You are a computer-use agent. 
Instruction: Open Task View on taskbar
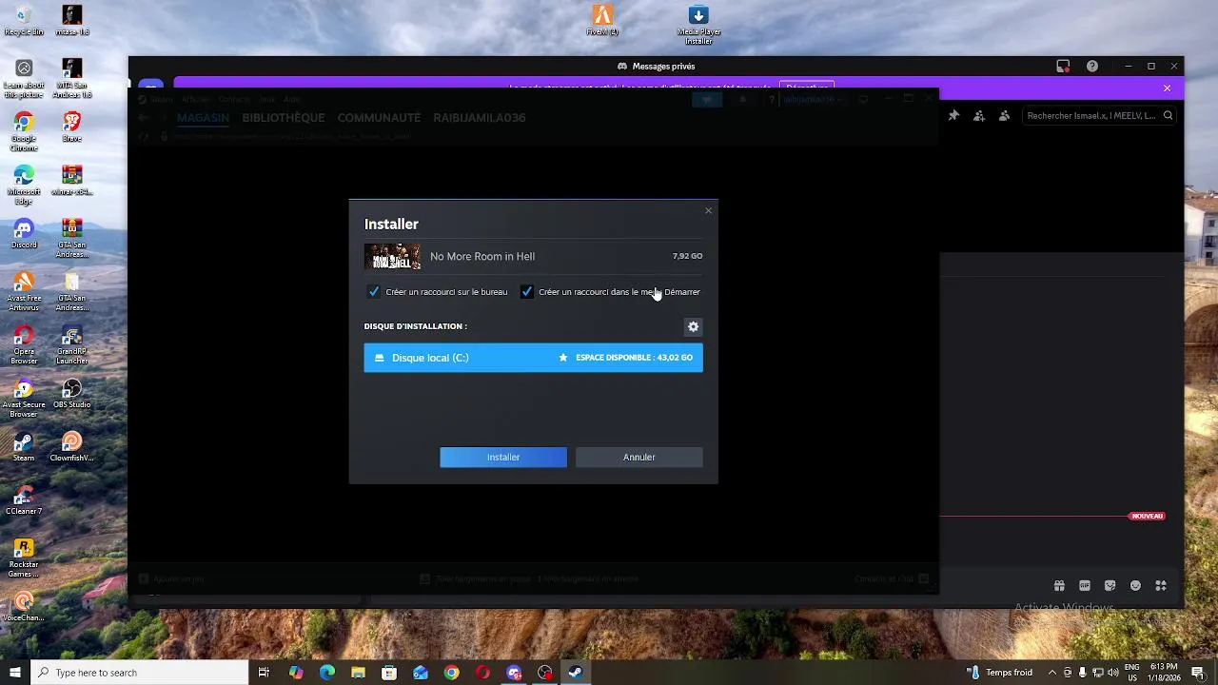coord(264,673)
